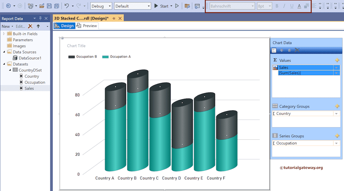The image size is (344, 191).
Task: Click the Open File folder icon
Action: pyautogui.click(x=42, y=6)
